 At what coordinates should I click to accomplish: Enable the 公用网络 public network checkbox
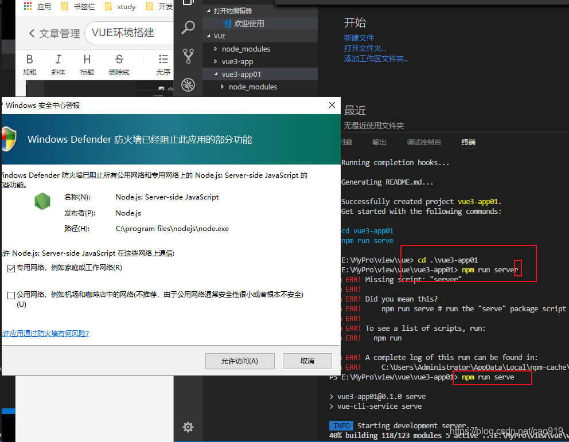coord(11,295)
